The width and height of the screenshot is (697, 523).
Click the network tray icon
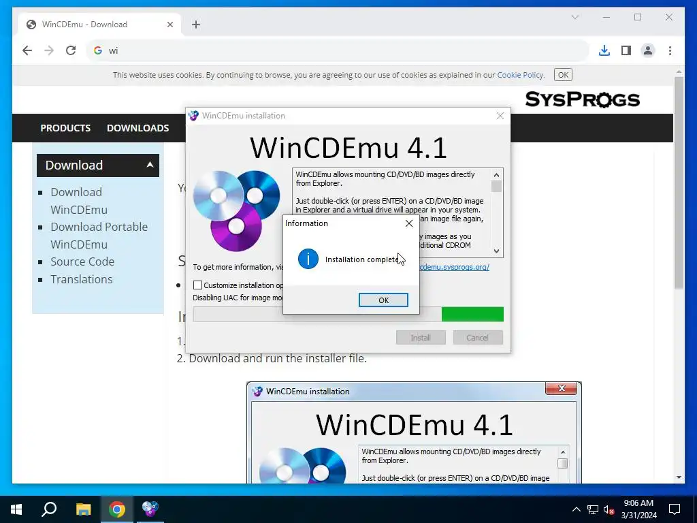593,509
